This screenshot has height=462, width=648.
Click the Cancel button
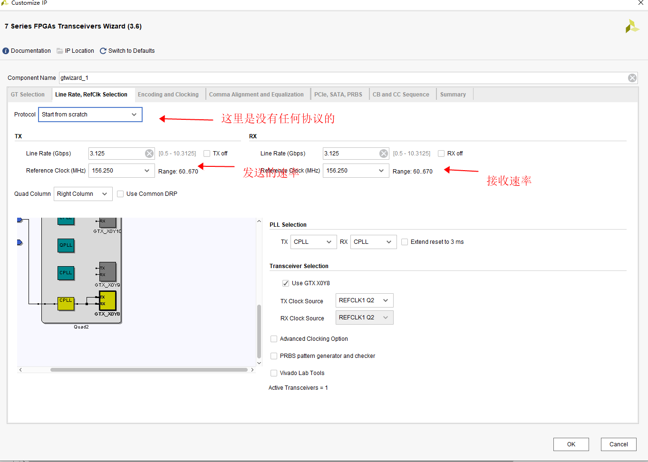tap(619, 444)
